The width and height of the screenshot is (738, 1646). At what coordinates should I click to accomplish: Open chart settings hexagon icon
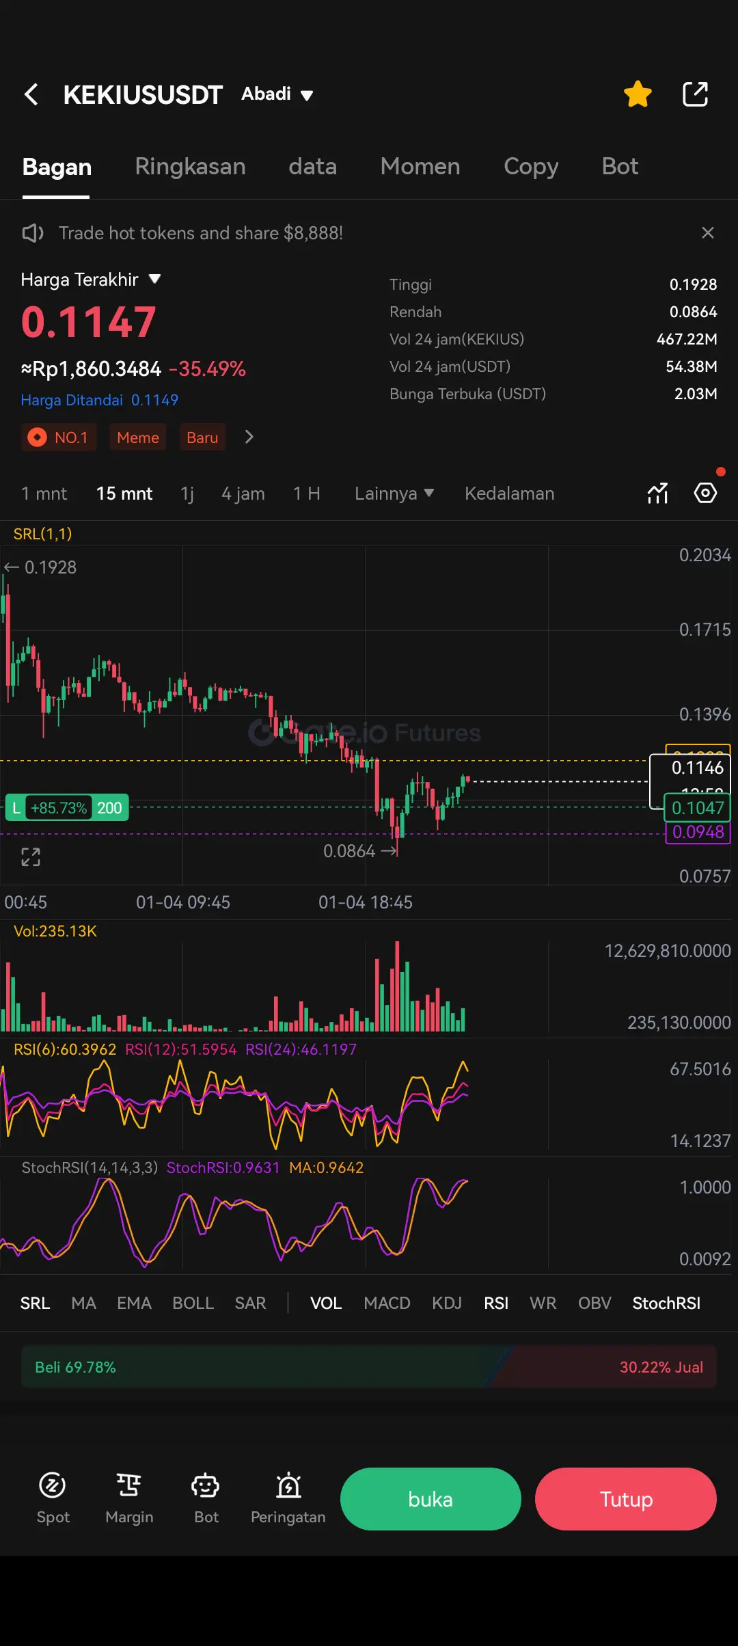(705, 493)
